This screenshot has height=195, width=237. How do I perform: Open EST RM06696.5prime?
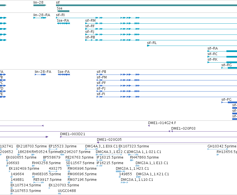[x=82, y=174]
